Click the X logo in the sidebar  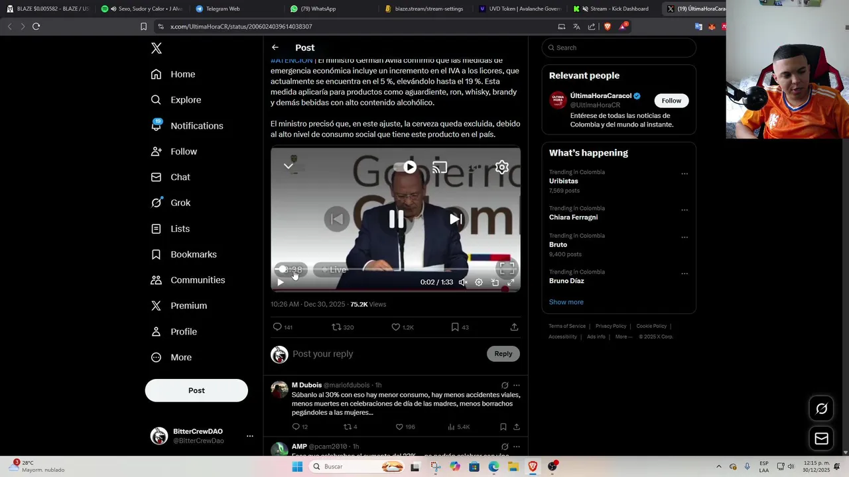pos(157,48)
